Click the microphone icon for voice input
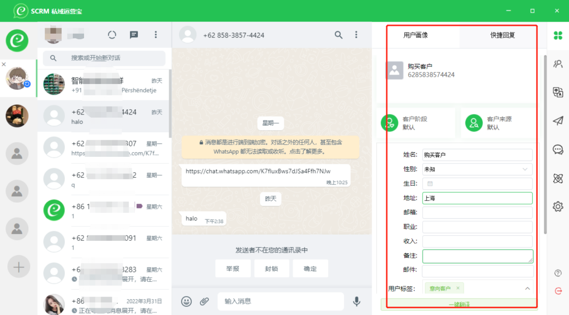569x315 pixels. (x=356, y=301)
